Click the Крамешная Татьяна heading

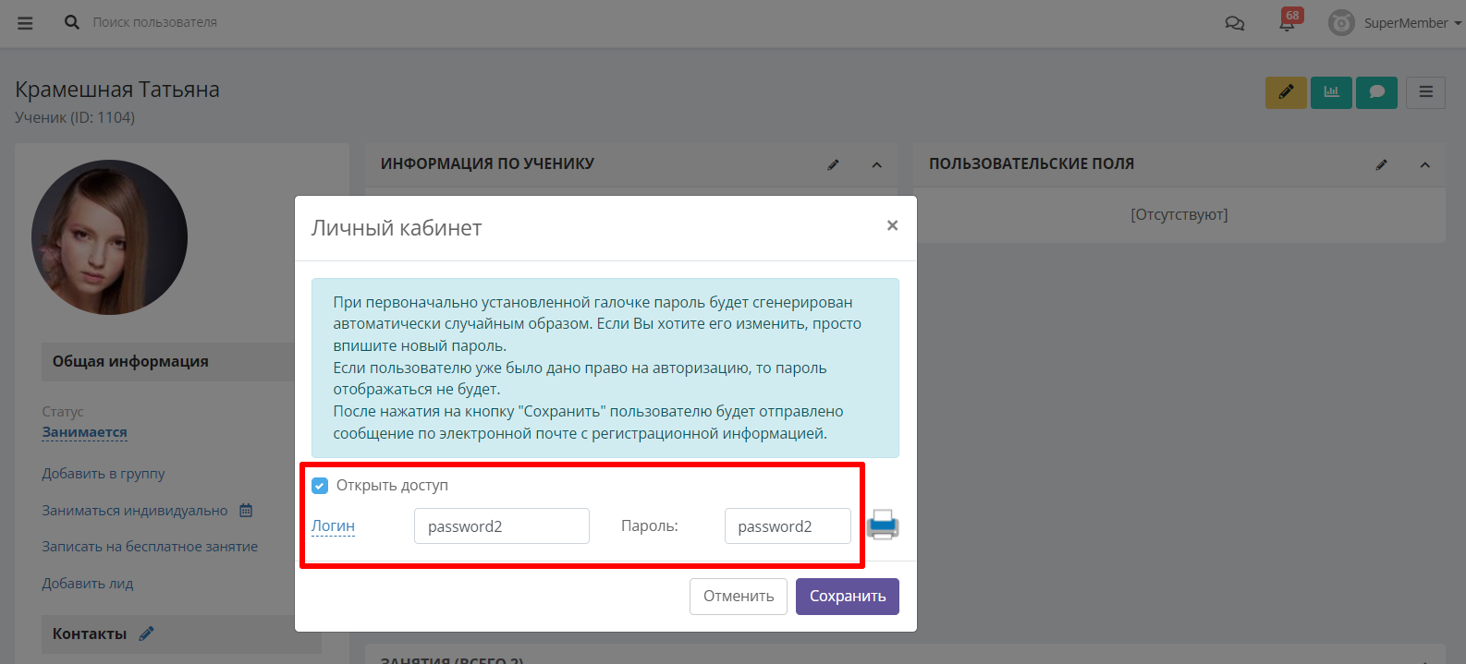(117, 90)
